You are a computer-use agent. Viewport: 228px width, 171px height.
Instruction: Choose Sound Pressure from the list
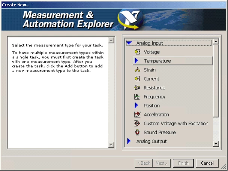(x=159, y=132)
